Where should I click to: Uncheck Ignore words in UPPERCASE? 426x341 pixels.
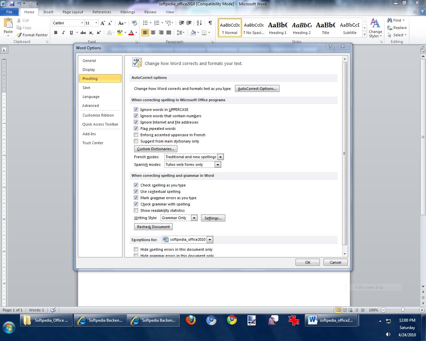136,110
